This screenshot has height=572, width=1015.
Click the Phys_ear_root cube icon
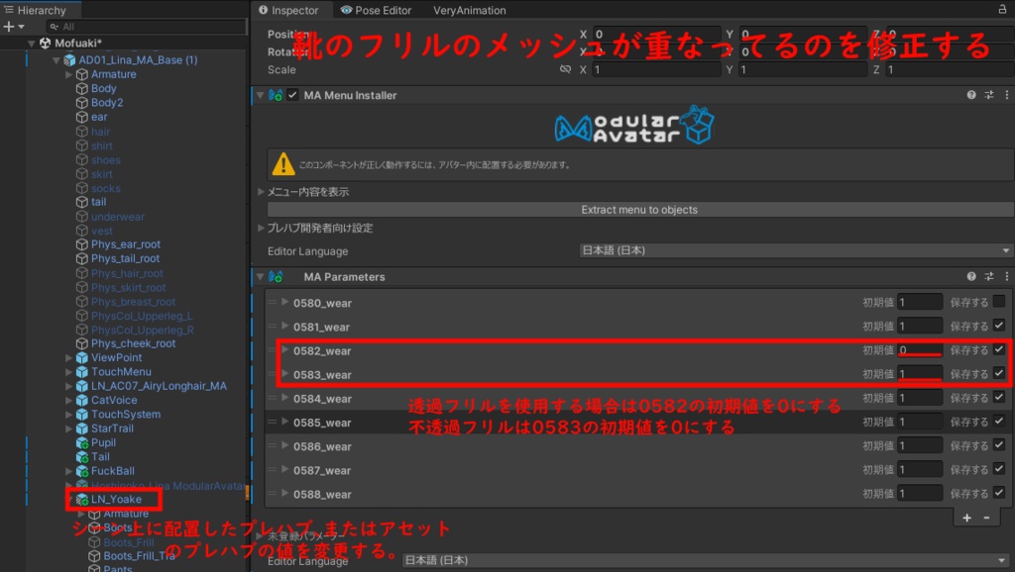tap(82, 244)
